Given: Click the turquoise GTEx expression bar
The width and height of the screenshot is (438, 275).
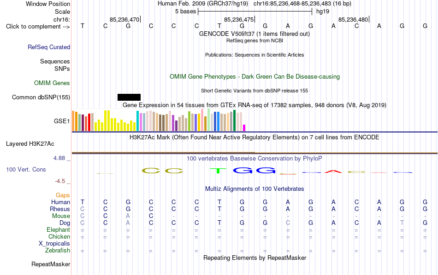Looking at the screenshot, I should tap(137, 121).
